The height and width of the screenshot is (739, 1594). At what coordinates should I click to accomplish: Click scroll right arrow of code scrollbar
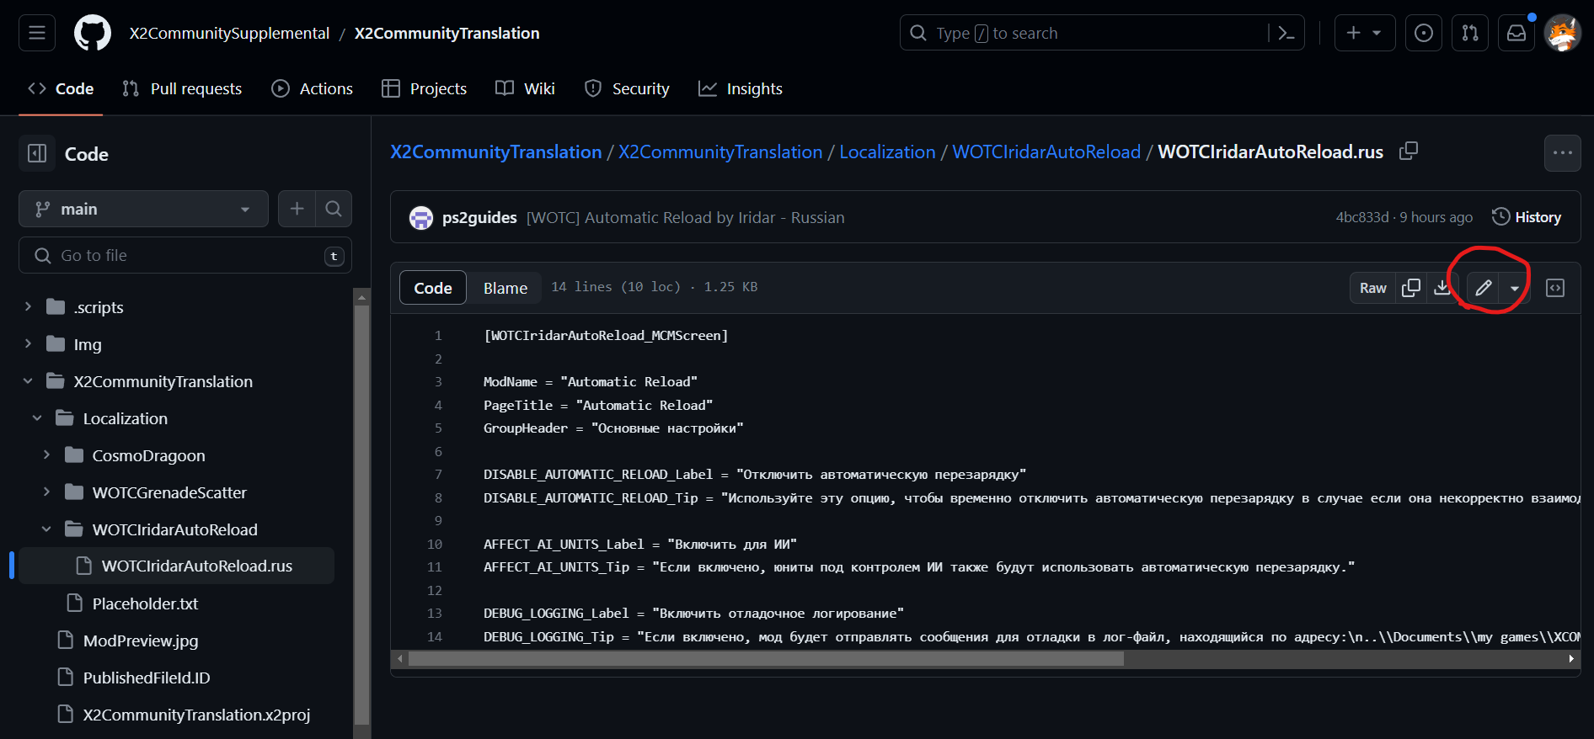coord(1571,659)
